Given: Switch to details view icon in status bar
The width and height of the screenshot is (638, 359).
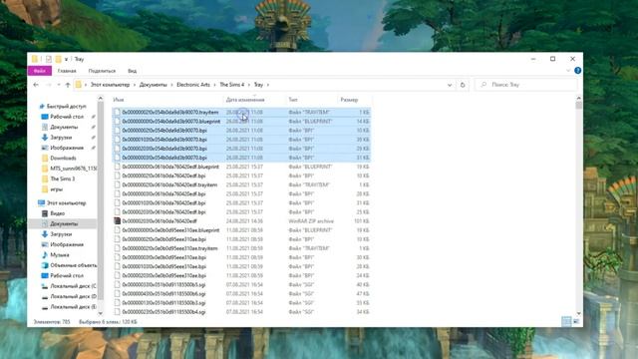Looking at the screenshot, I should [x=566, y=321].
